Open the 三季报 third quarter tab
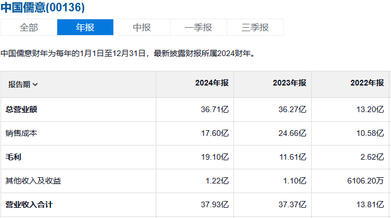Image resolution: width=391 pixels, height=218 pixels. click(255, 27)
